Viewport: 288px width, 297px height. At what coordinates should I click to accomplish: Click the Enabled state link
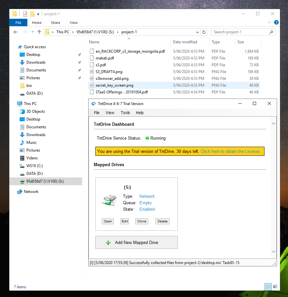click(x=147, y=209)
